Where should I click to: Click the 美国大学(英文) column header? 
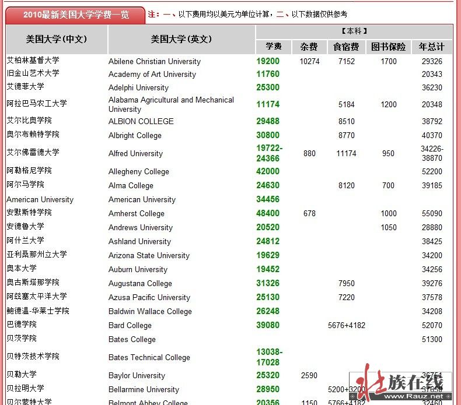[181, 39]
